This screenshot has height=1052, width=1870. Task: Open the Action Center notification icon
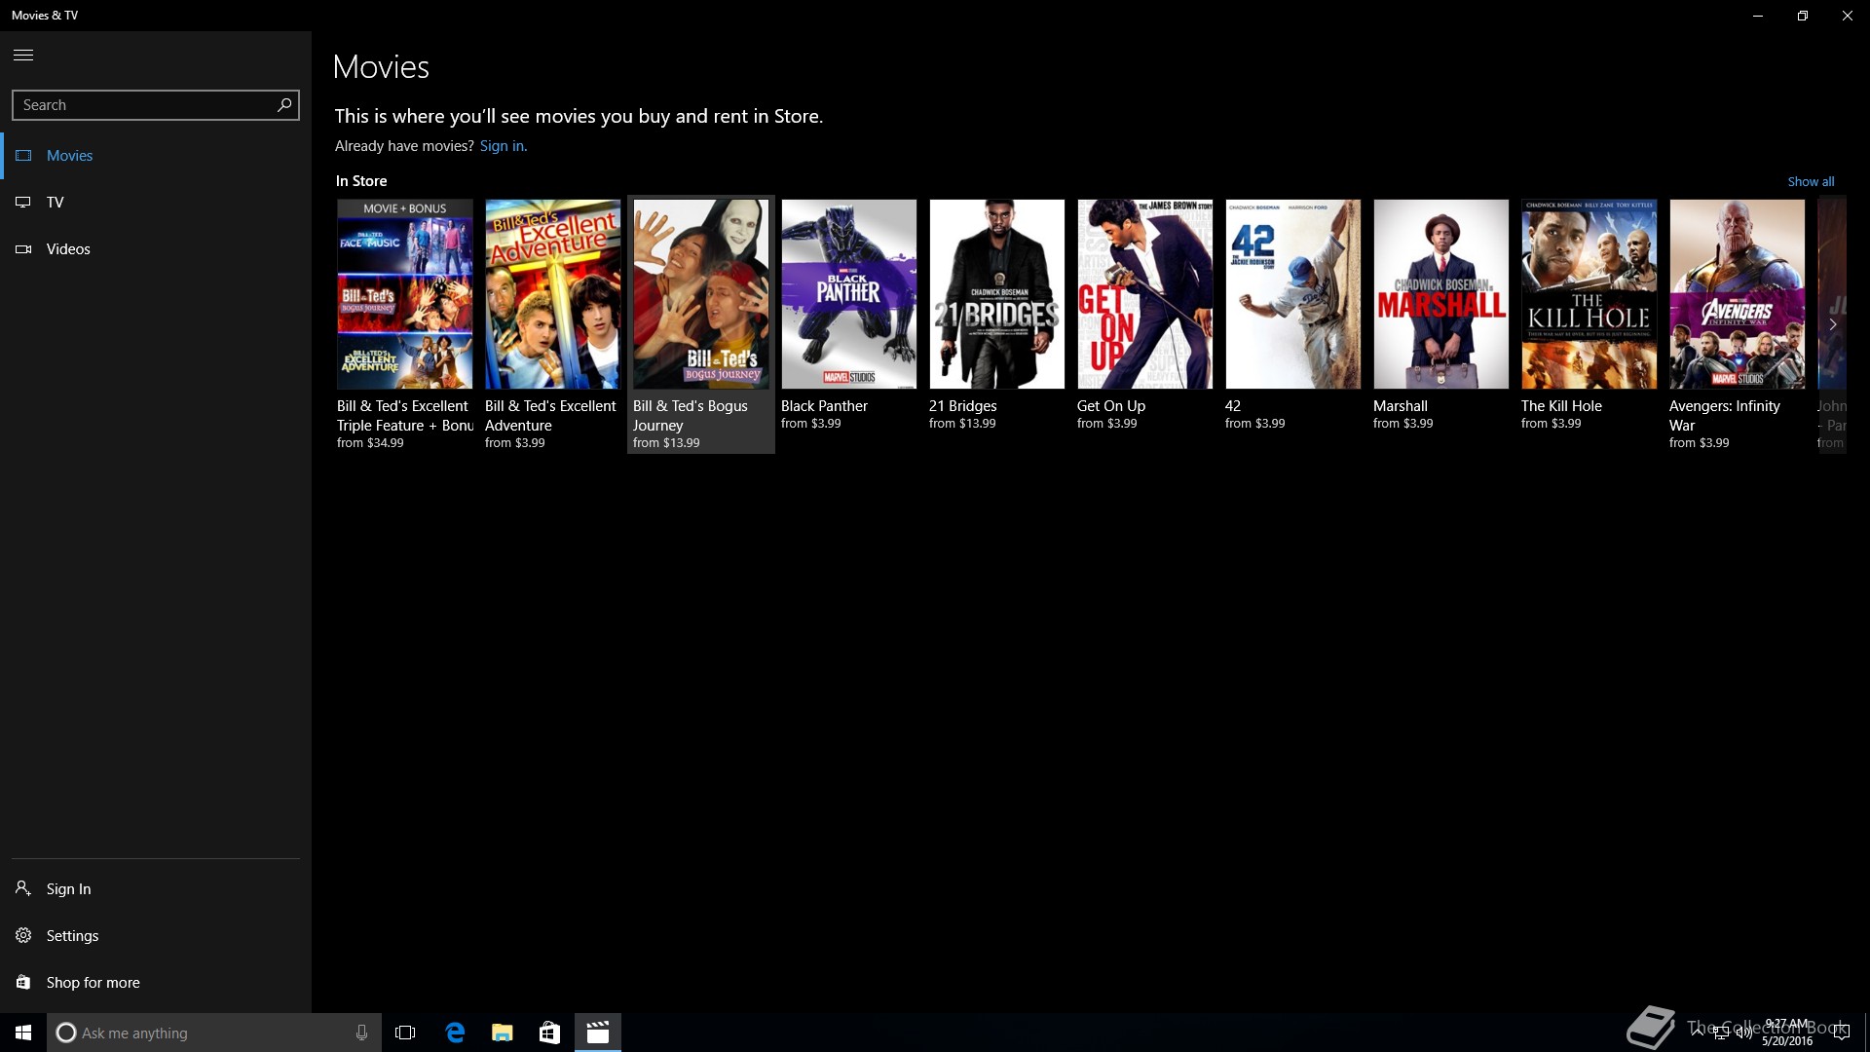(x=1841, y=1033)
